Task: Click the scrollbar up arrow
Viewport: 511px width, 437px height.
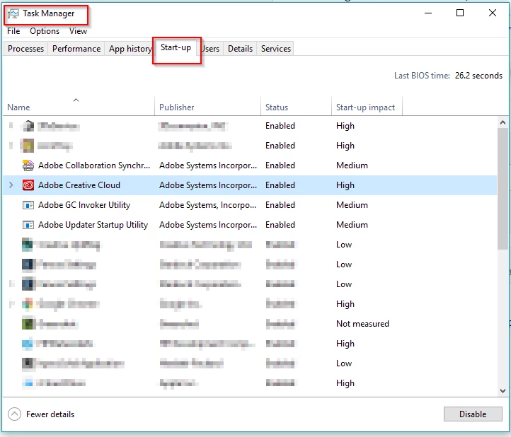Action: [503, 122]
